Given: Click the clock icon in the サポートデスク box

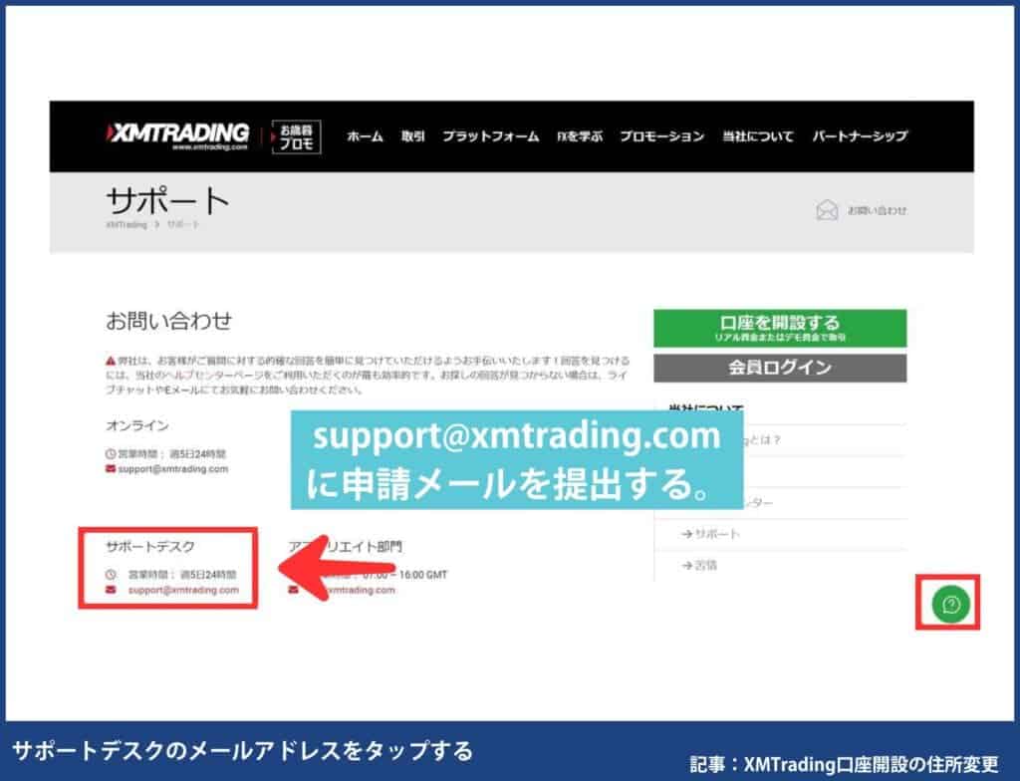Looking at the screenshot, I should [x=111, y=575].
